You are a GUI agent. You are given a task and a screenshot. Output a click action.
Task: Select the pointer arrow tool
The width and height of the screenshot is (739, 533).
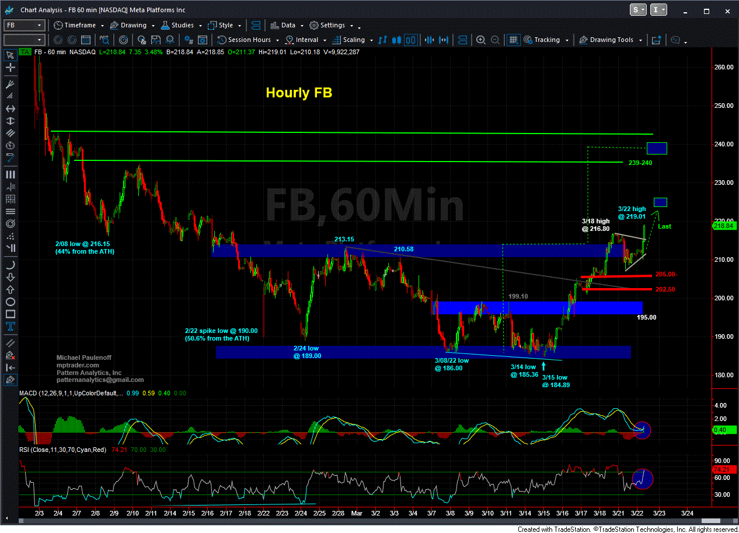[x=10, y=55]
